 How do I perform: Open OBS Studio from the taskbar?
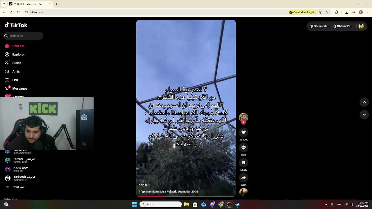[x=229, y=204]
